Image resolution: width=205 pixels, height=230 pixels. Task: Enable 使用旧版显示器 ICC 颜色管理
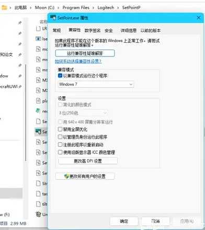point(60,152)
